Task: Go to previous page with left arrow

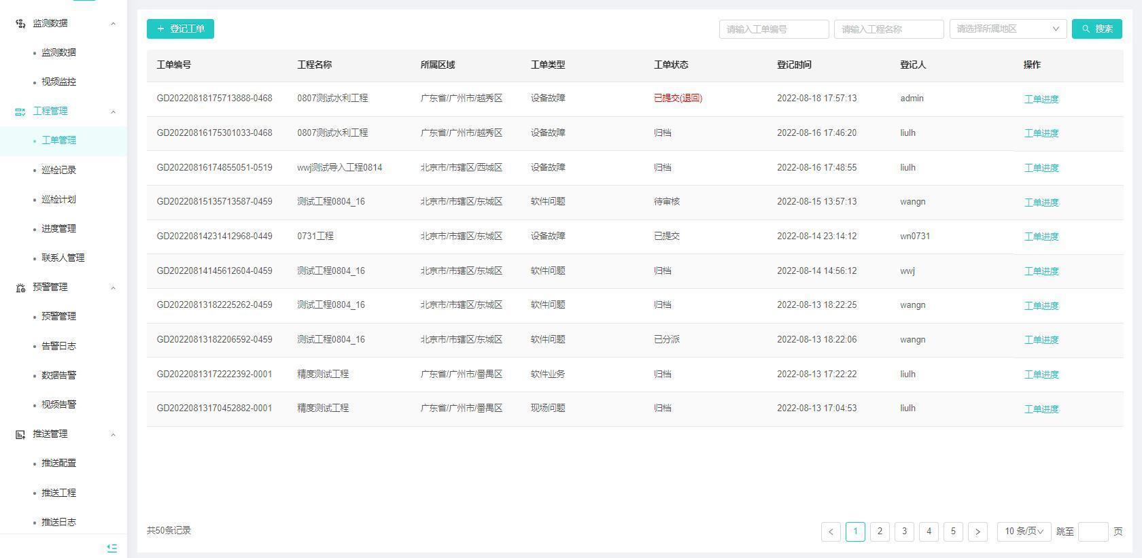Action: click(831, 531)
